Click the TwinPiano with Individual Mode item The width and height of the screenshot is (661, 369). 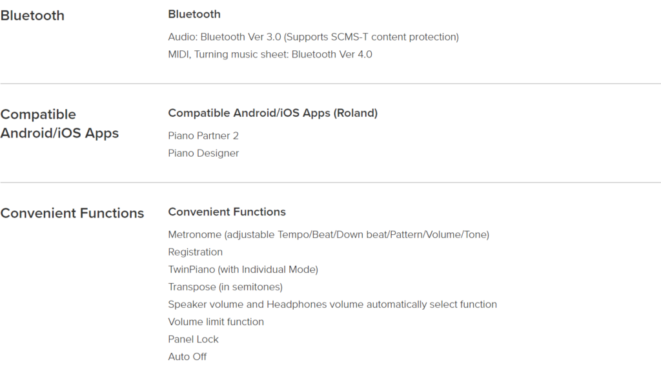[x=243, y=270]
